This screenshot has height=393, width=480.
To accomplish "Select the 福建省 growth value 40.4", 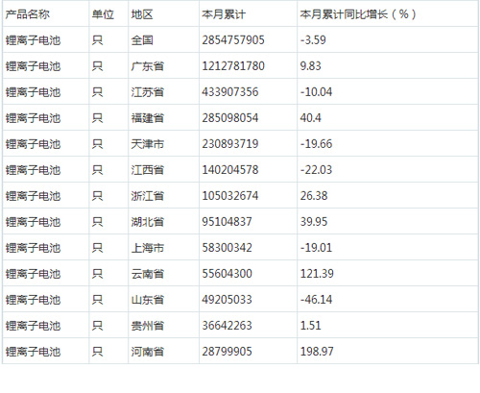I will (310, 118).
